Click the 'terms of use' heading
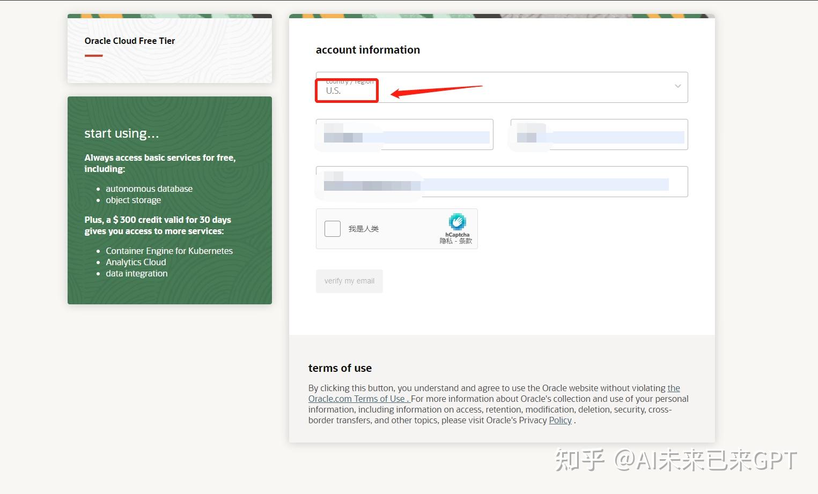Image resolution: width=818 pixels, height=494 pixels. [340, 368]
